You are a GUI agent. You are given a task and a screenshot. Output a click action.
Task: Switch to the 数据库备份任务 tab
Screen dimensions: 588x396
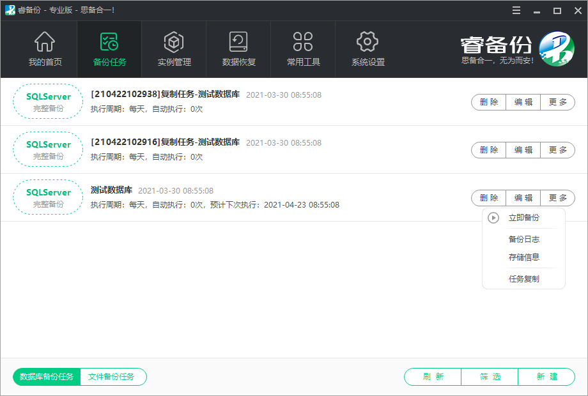click(47, 376)
